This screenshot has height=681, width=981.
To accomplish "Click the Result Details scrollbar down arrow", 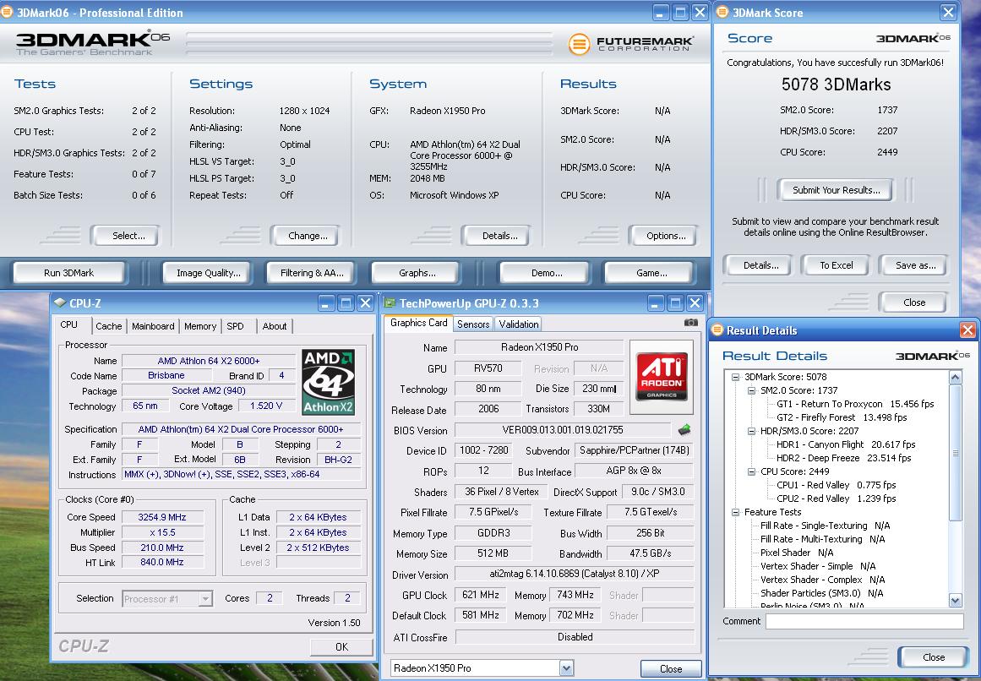I will [955, 601].
